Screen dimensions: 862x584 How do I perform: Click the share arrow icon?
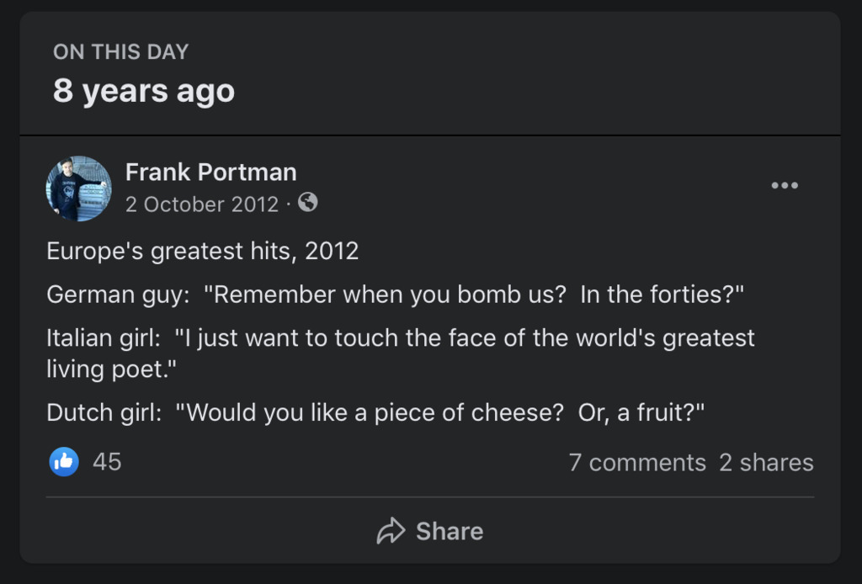click(391, 531)
